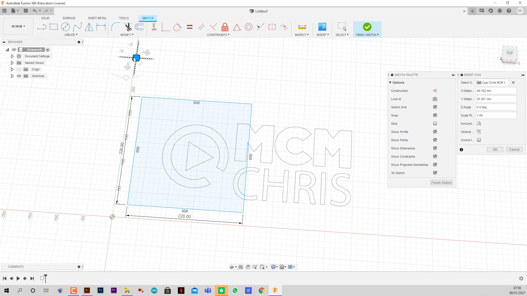This screenshot has height=296, width=527.
Task: Open the CONSTRAINTS dropdown menu
Action: pyautogui.click(x=218, y=35)
